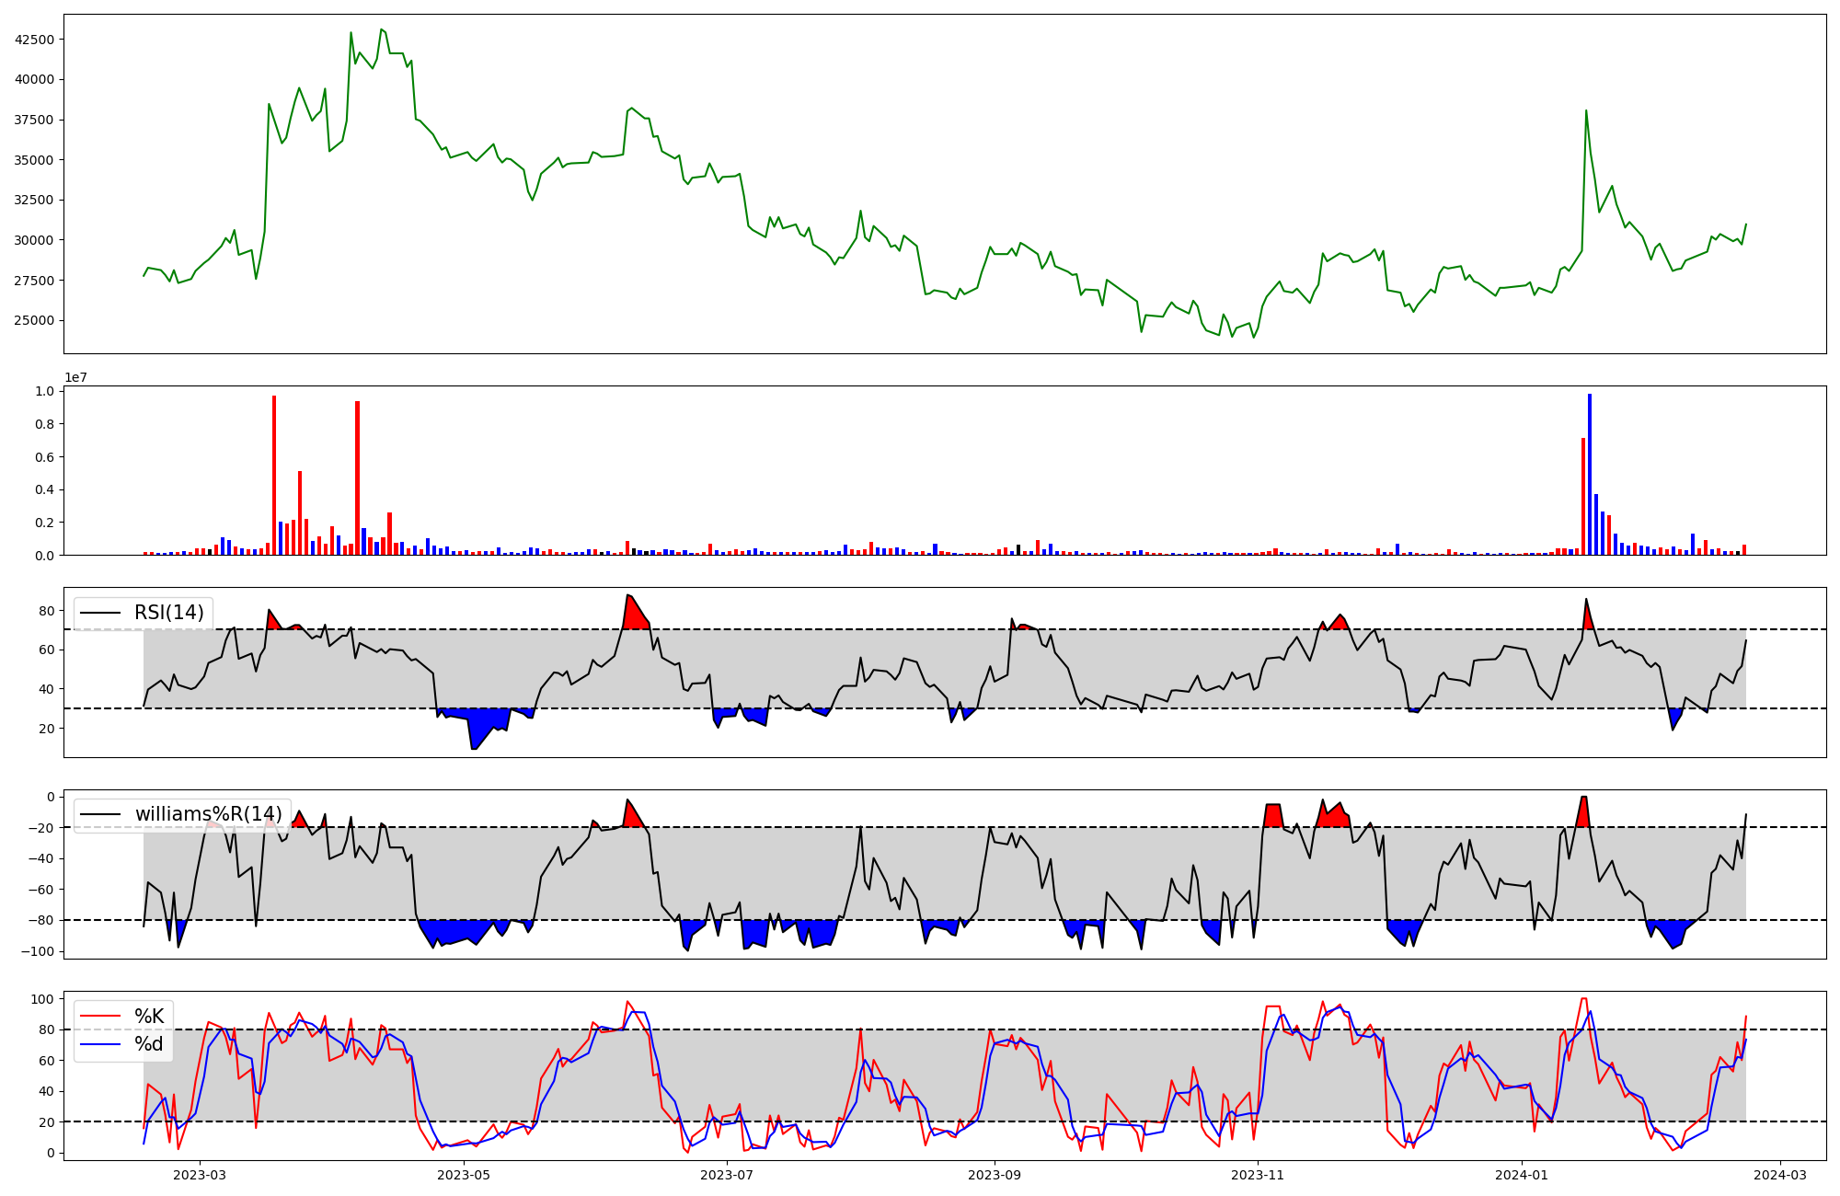Click the blue line swatch beside %d
Viewport: 1840px width, 1196px height.
pyautogui.click(x=101, y=1044)
